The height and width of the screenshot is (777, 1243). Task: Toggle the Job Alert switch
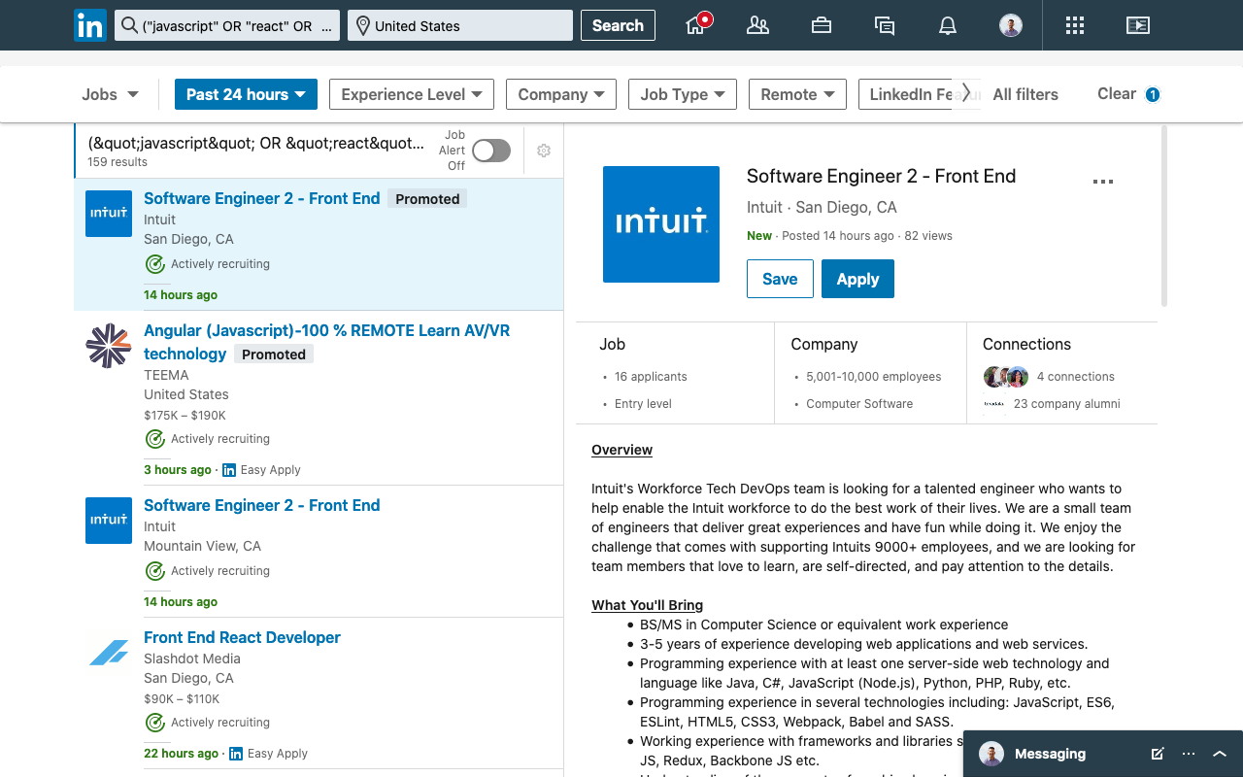point(491,151)
